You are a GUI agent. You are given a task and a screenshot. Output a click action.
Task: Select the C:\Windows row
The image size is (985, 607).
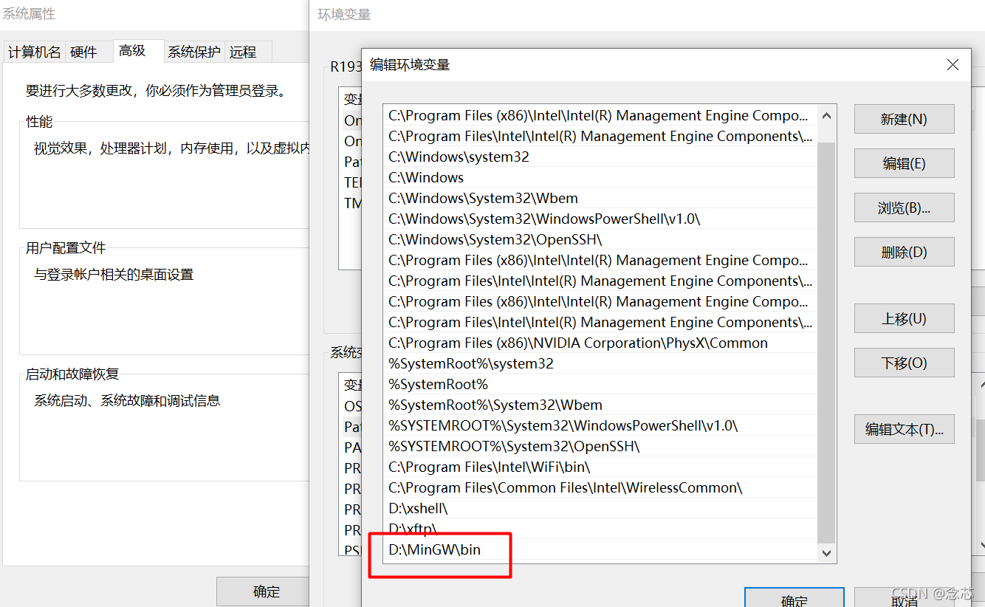click(600, 177)
